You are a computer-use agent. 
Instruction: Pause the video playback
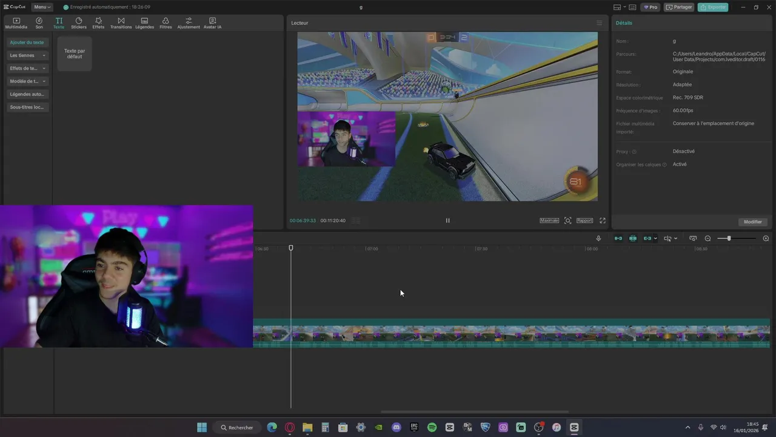[x=448, y=220]
